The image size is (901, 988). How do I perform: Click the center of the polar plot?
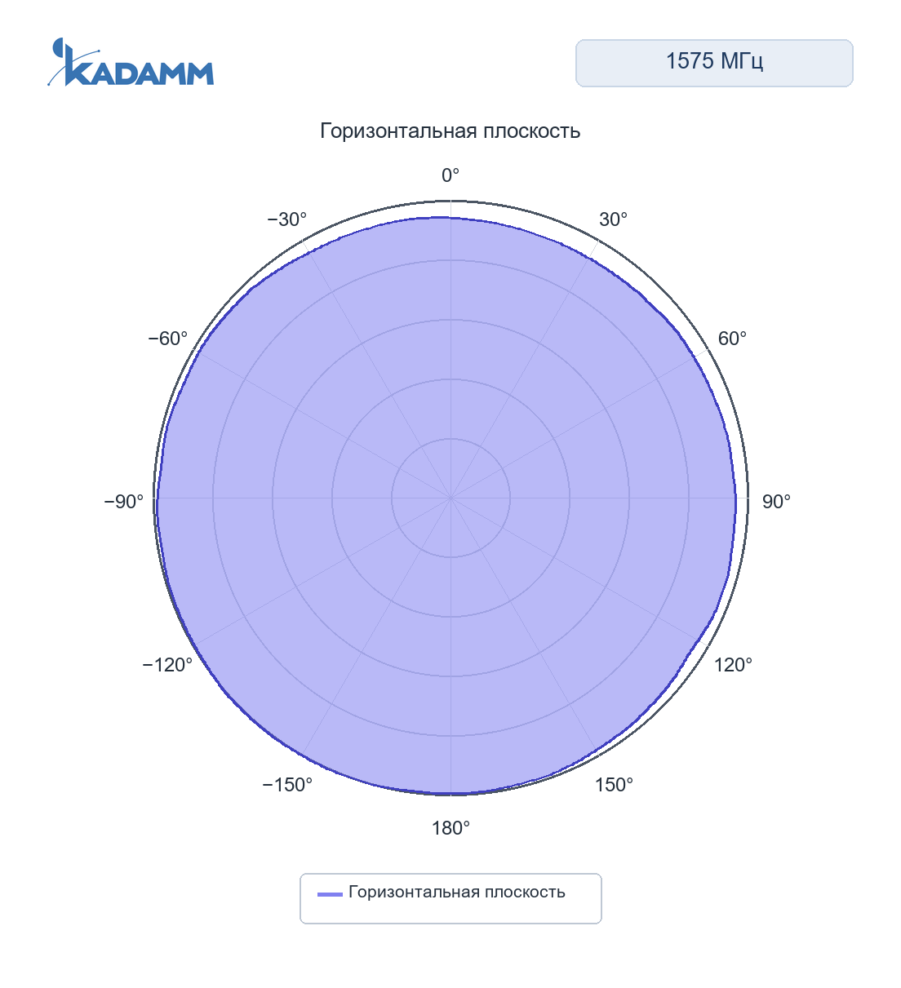450,498
